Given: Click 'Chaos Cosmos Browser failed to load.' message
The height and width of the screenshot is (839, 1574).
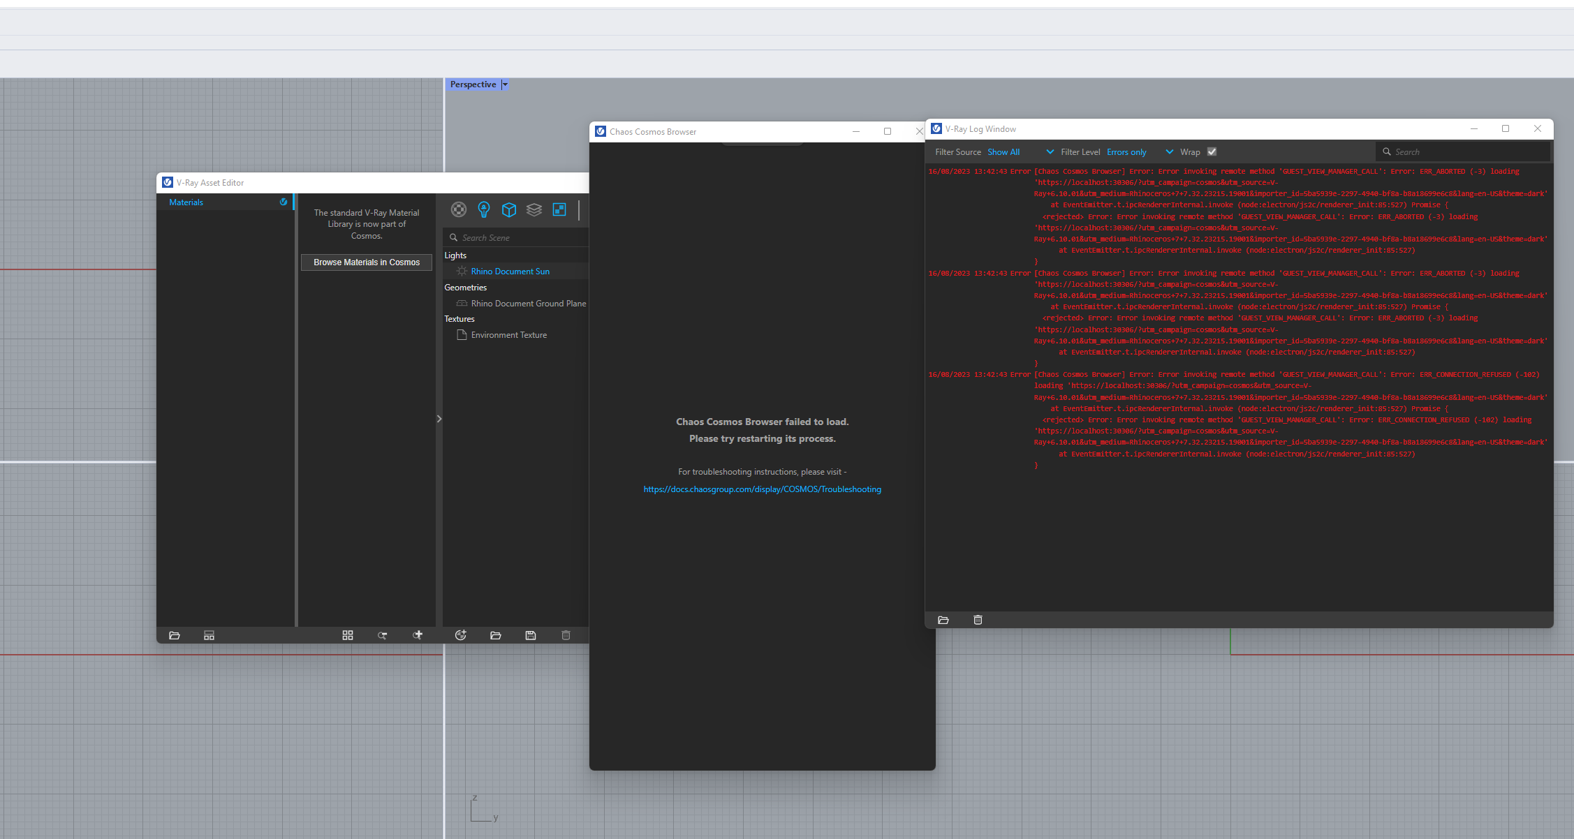Looking at the screenshot, I should point(762,422).
